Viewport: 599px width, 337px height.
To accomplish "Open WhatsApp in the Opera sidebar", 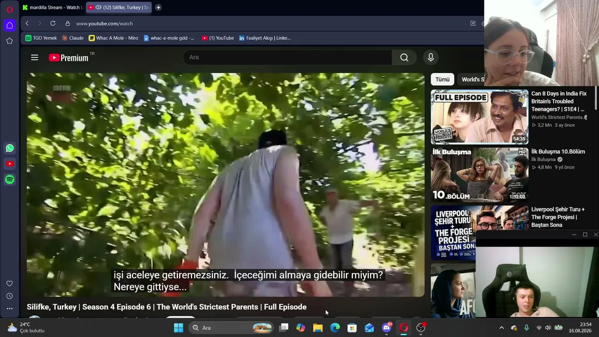I will pos(10,148).
